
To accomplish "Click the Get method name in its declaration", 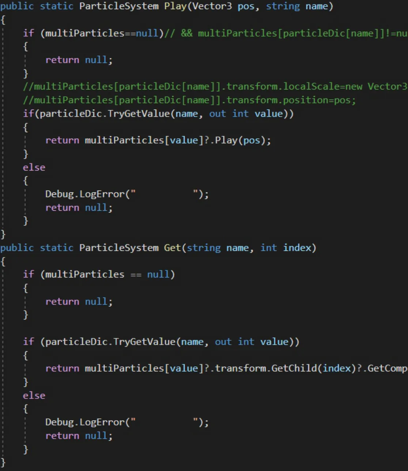I will [173, 248].
